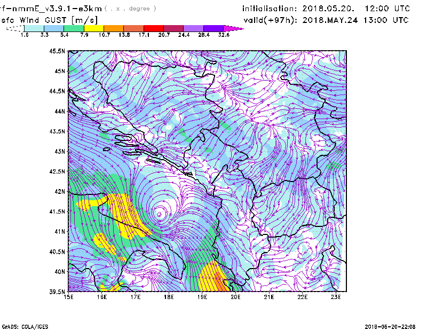
Task: Click the 22E longitude label
Action: pyautogui.click(x=302, y=297)
